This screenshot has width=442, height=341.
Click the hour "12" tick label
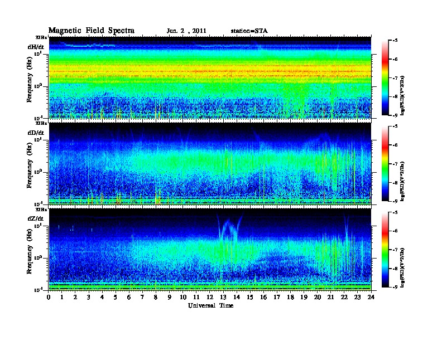pos(210,298)
